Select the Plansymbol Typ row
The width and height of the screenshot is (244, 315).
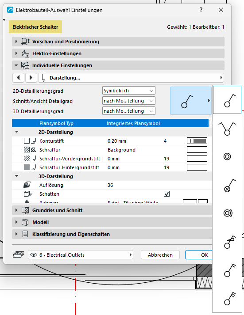coord(112,123)
